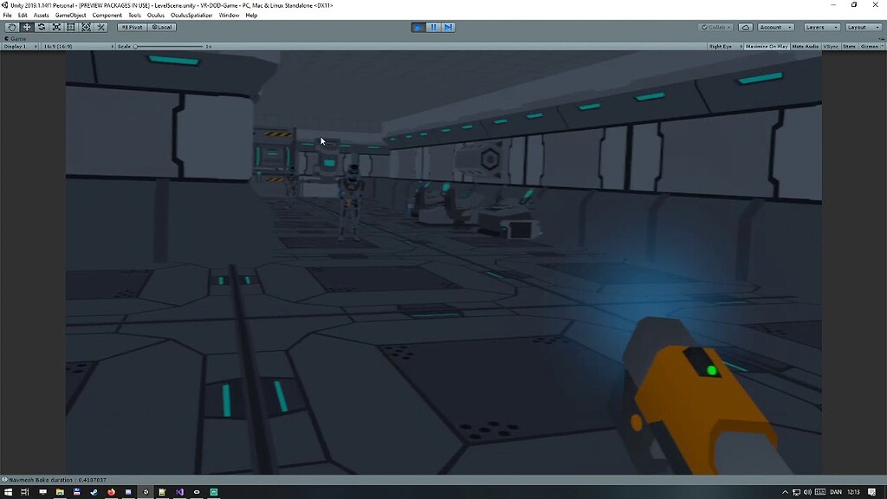Image resolution: width=887 pixels, height=499 pixels.
Task: Select the Scale tool
Action: click(55, 27)
